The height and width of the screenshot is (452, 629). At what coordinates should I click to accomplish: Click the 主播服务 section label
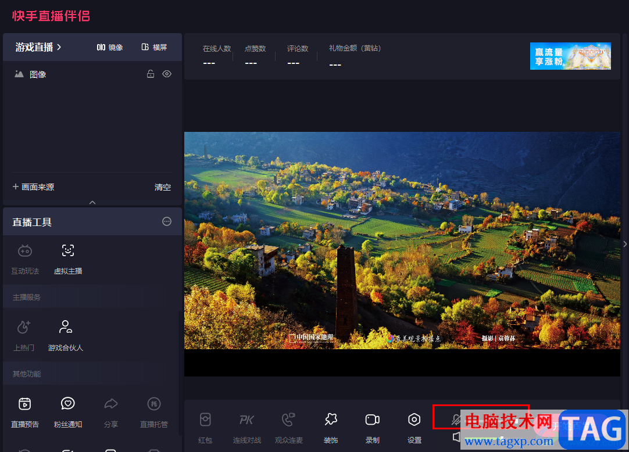coord(27,297)
